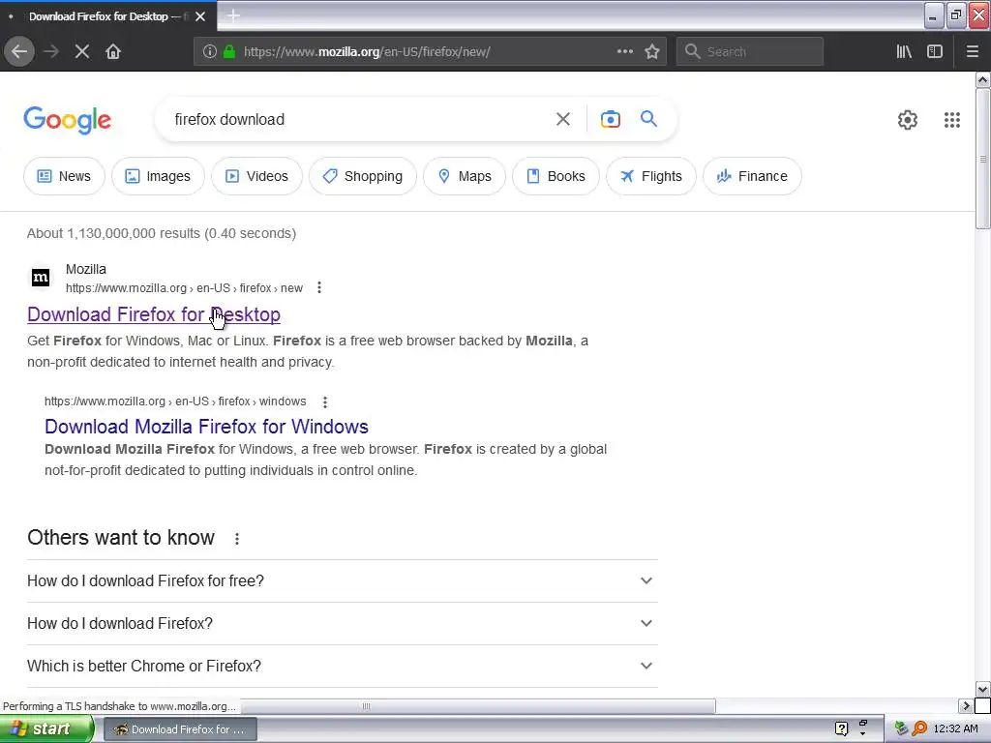Switch to Videos results

256,176
